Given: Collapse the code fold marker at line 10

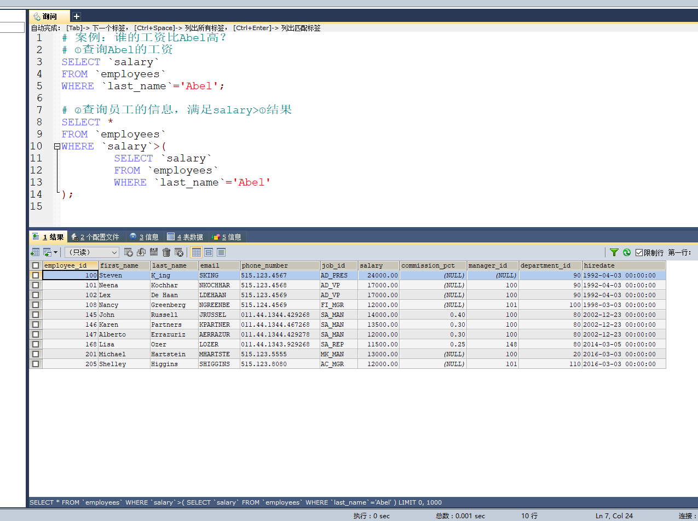Looking at the screenshot, I should click(x=57, y=146).
